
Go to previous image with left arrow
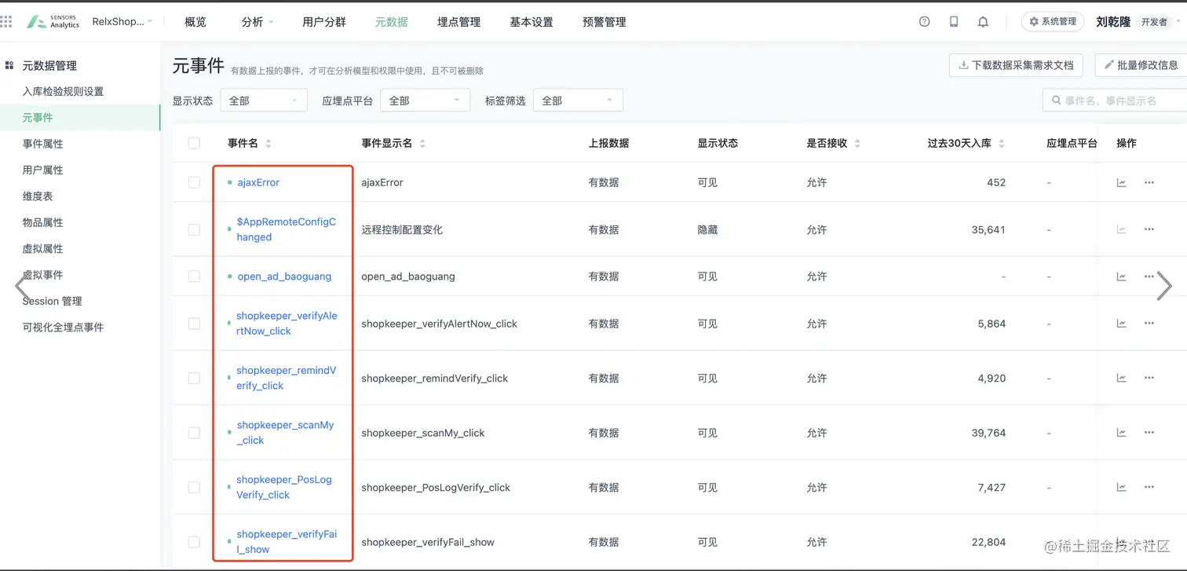pyautogui.click(x=22, y=286)
